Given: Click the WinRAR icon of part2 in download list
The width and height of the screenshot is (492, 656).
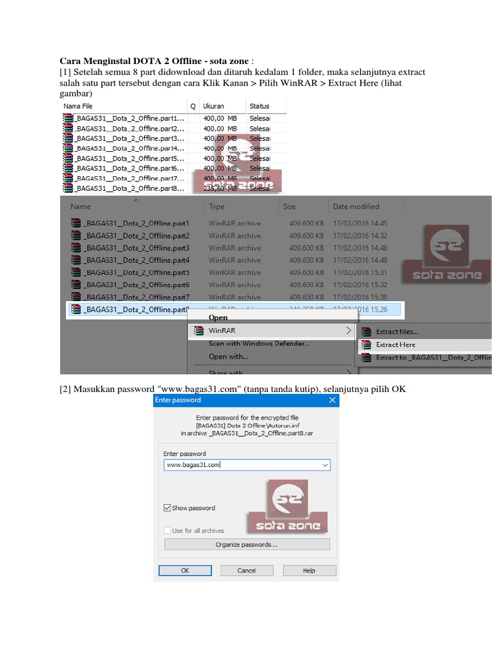Looking at the screenshot, I should point(68,128).
